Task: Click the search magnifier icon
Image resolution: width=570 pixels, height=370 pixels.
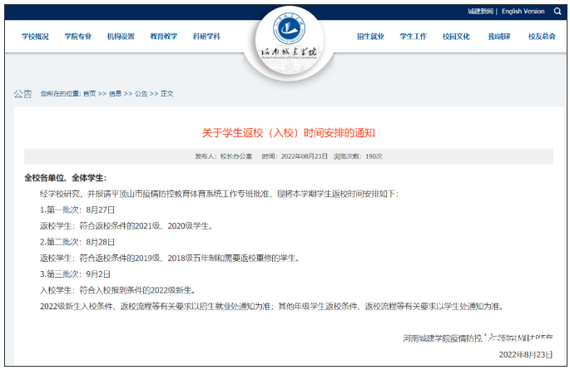Action: point(557,11)
